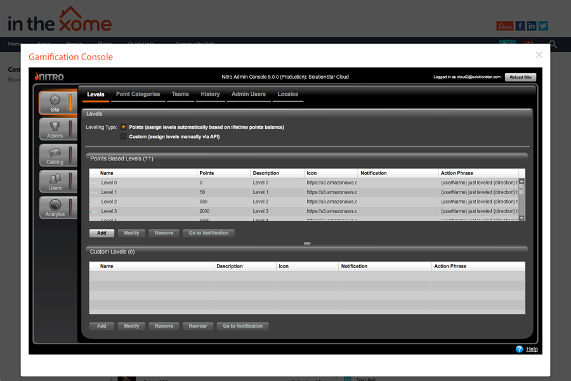The image size is (571, 381).
Task: Open the Site section in sidebar
Action: 58,103
